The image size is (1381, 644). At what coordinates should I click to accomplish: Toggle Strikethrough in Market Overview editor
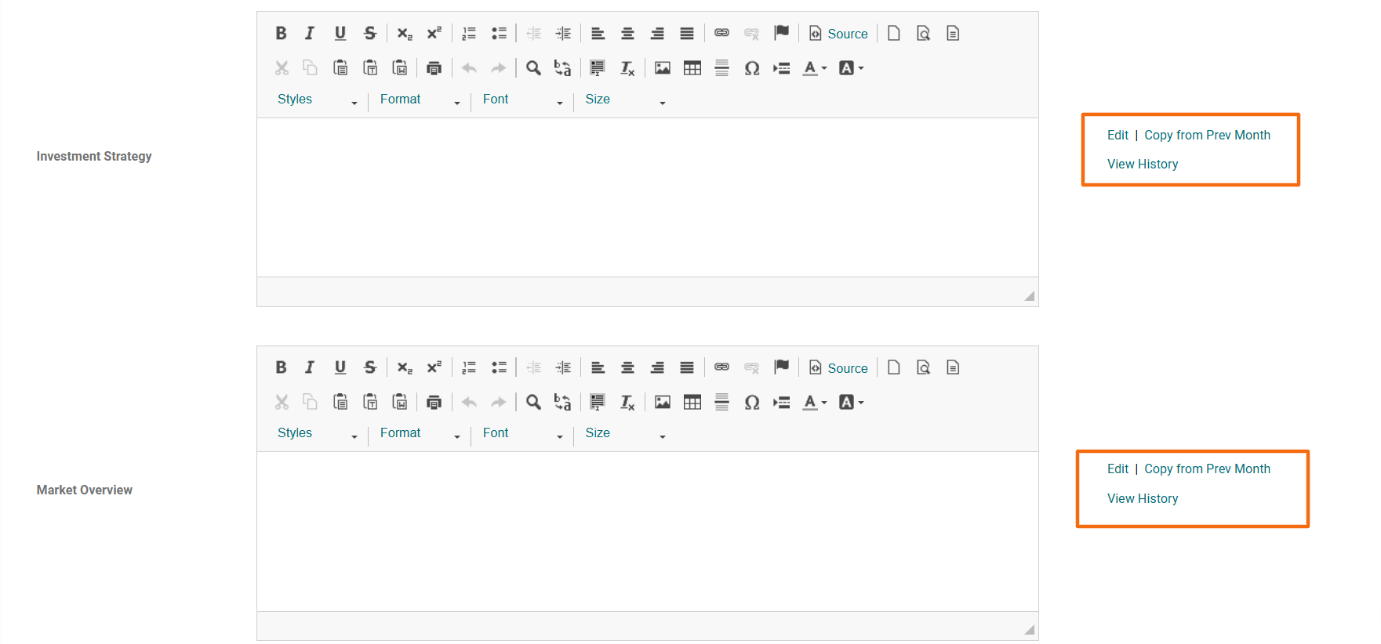[370, 367]
